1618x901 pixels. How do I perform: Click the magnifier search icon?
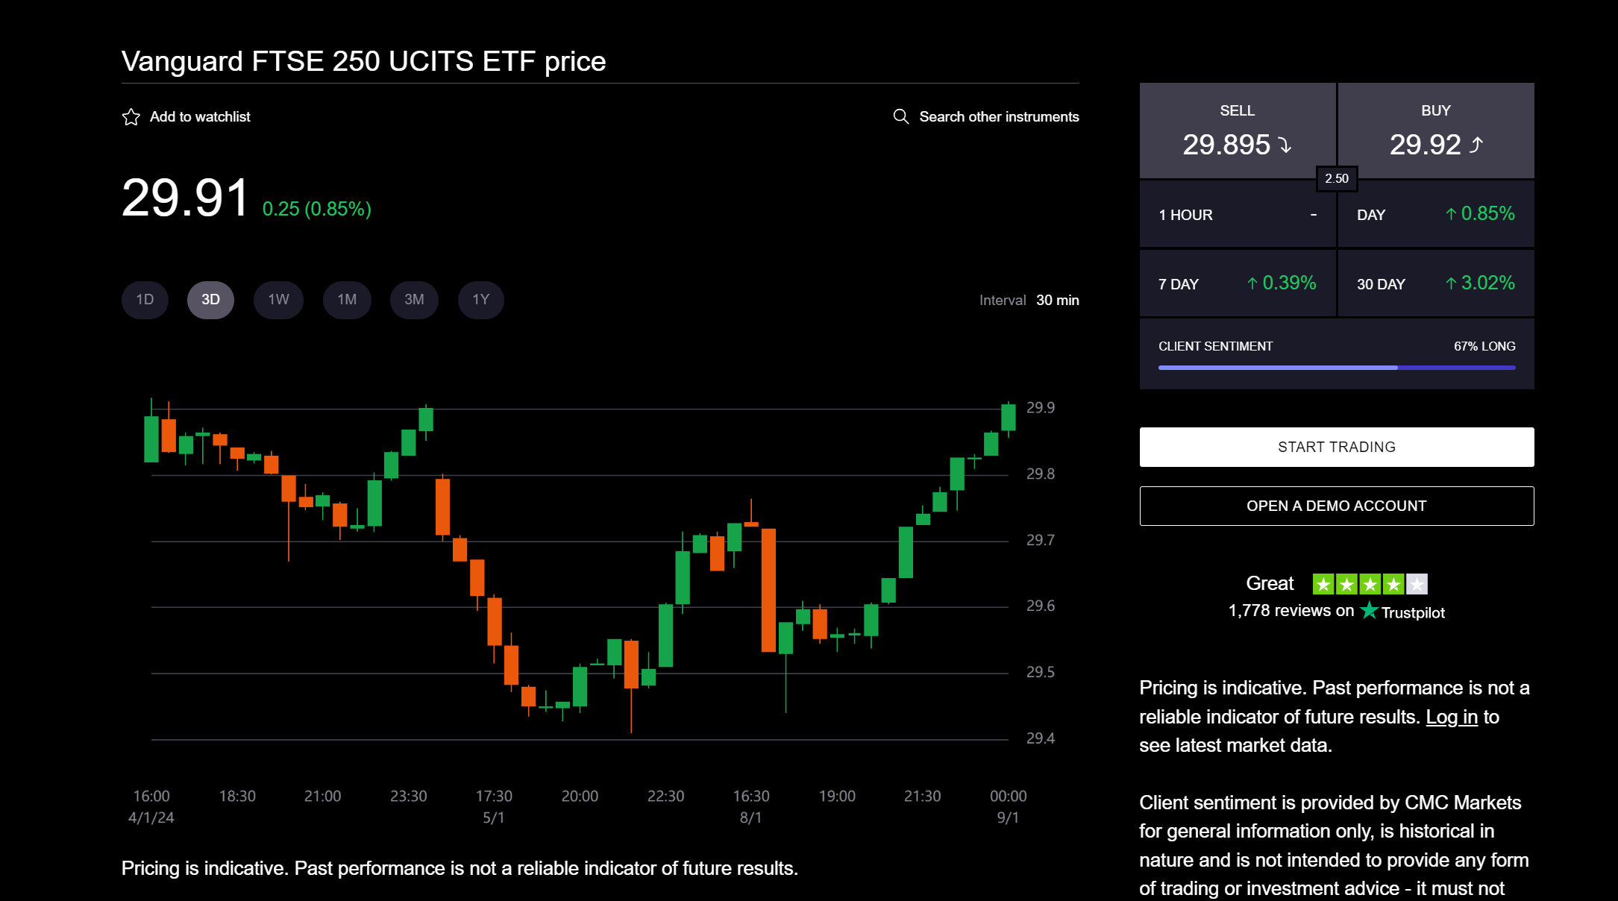tap(901, 116)
